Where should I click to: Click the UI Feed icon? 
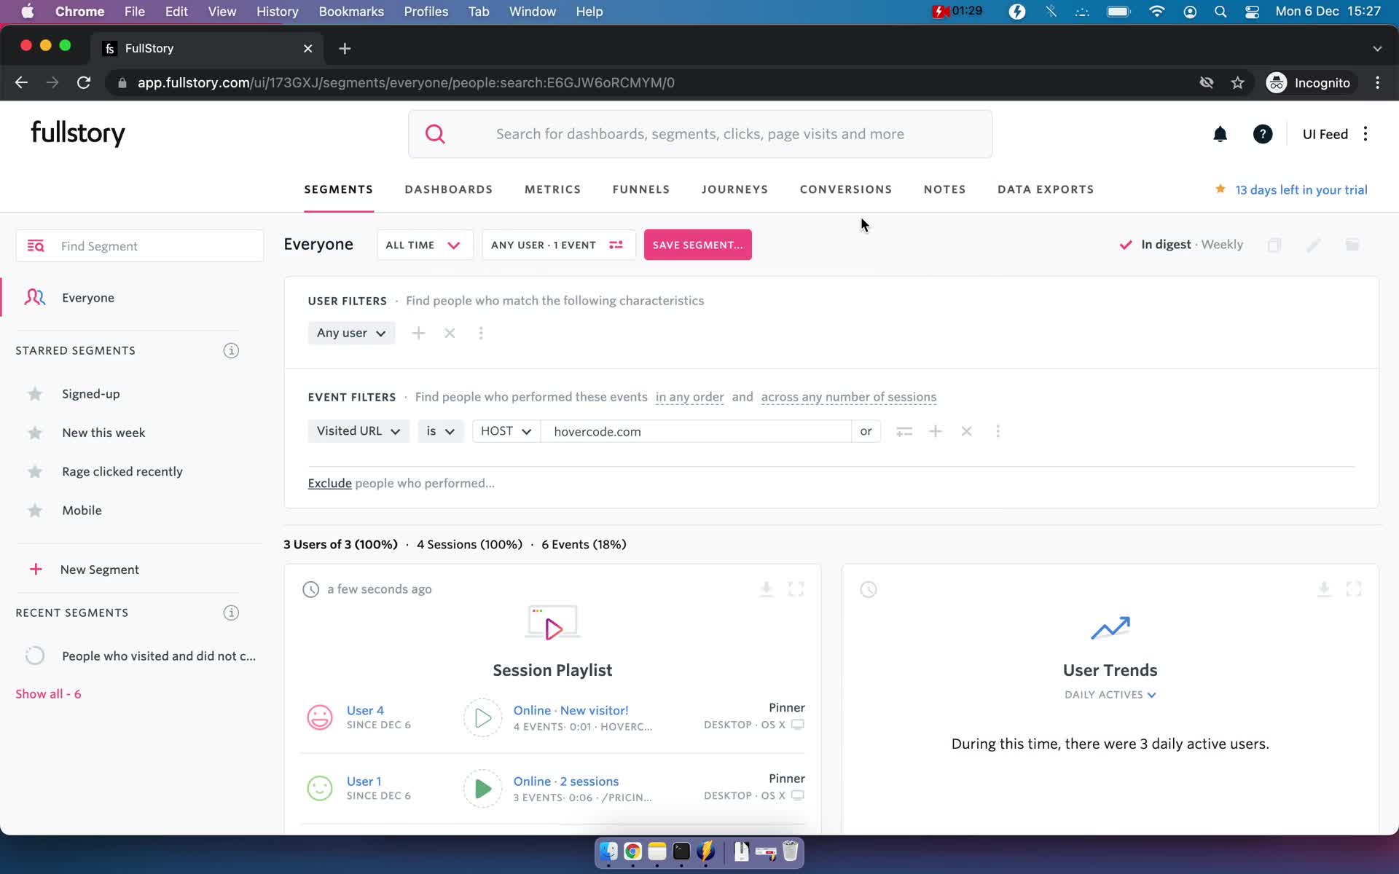coord(1325,133)
